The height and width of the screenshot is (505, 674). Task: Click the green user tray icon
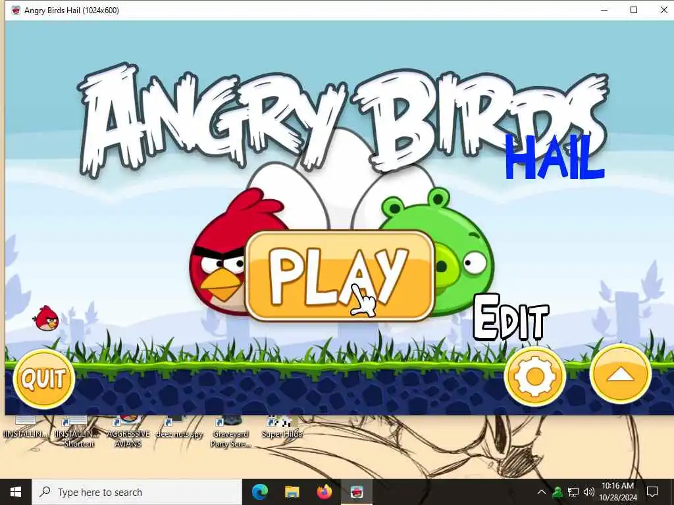pos(557,492)
